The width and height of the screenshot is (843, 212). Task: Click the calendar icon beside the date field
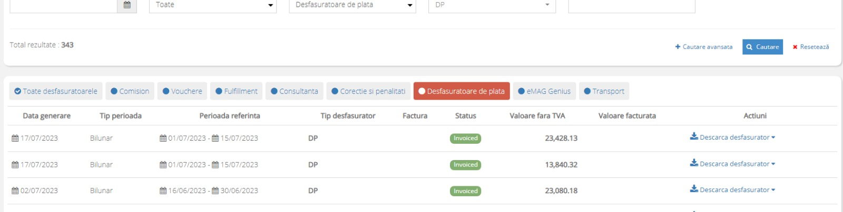point(127,5)
